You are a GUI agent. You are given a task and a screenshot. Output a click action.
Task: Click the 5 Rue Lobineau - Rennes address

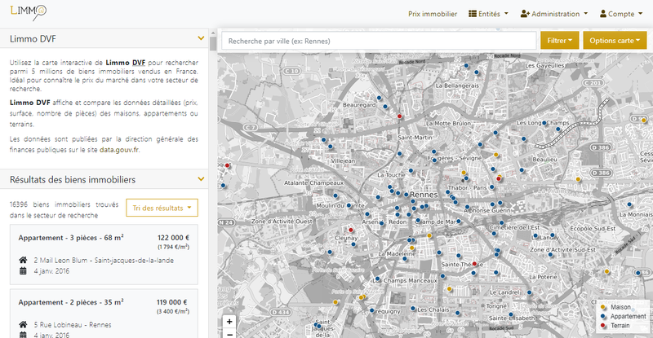[x=73, y=325]
